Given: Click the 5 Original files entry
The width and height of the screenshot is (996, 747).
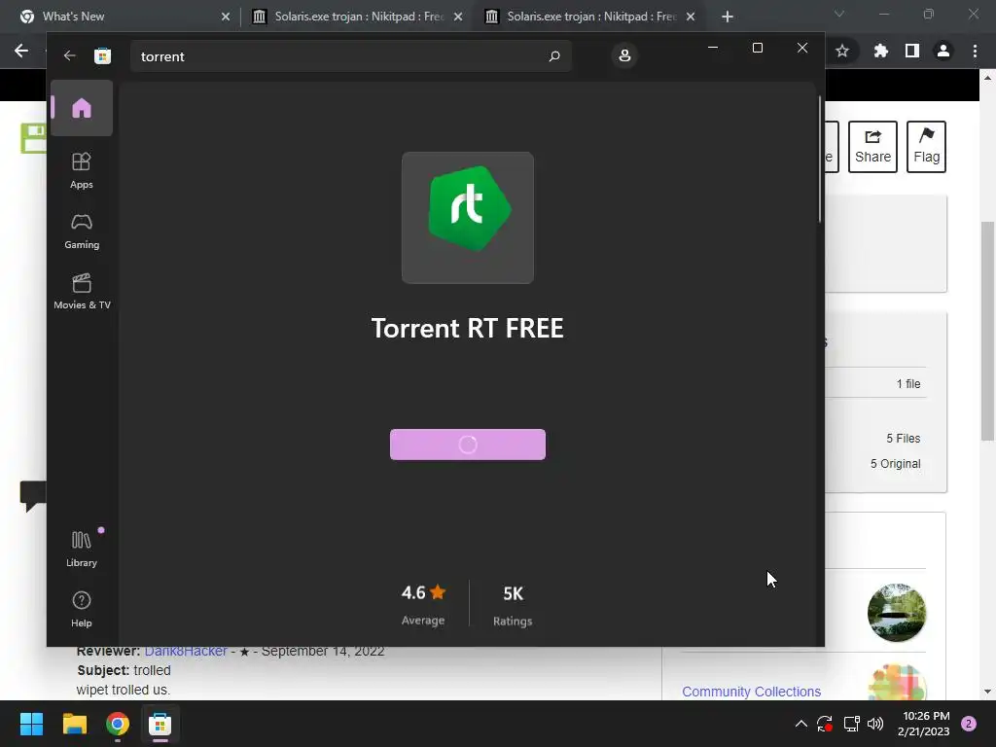Looking at the screenshot, I should [x=895, y=464].
